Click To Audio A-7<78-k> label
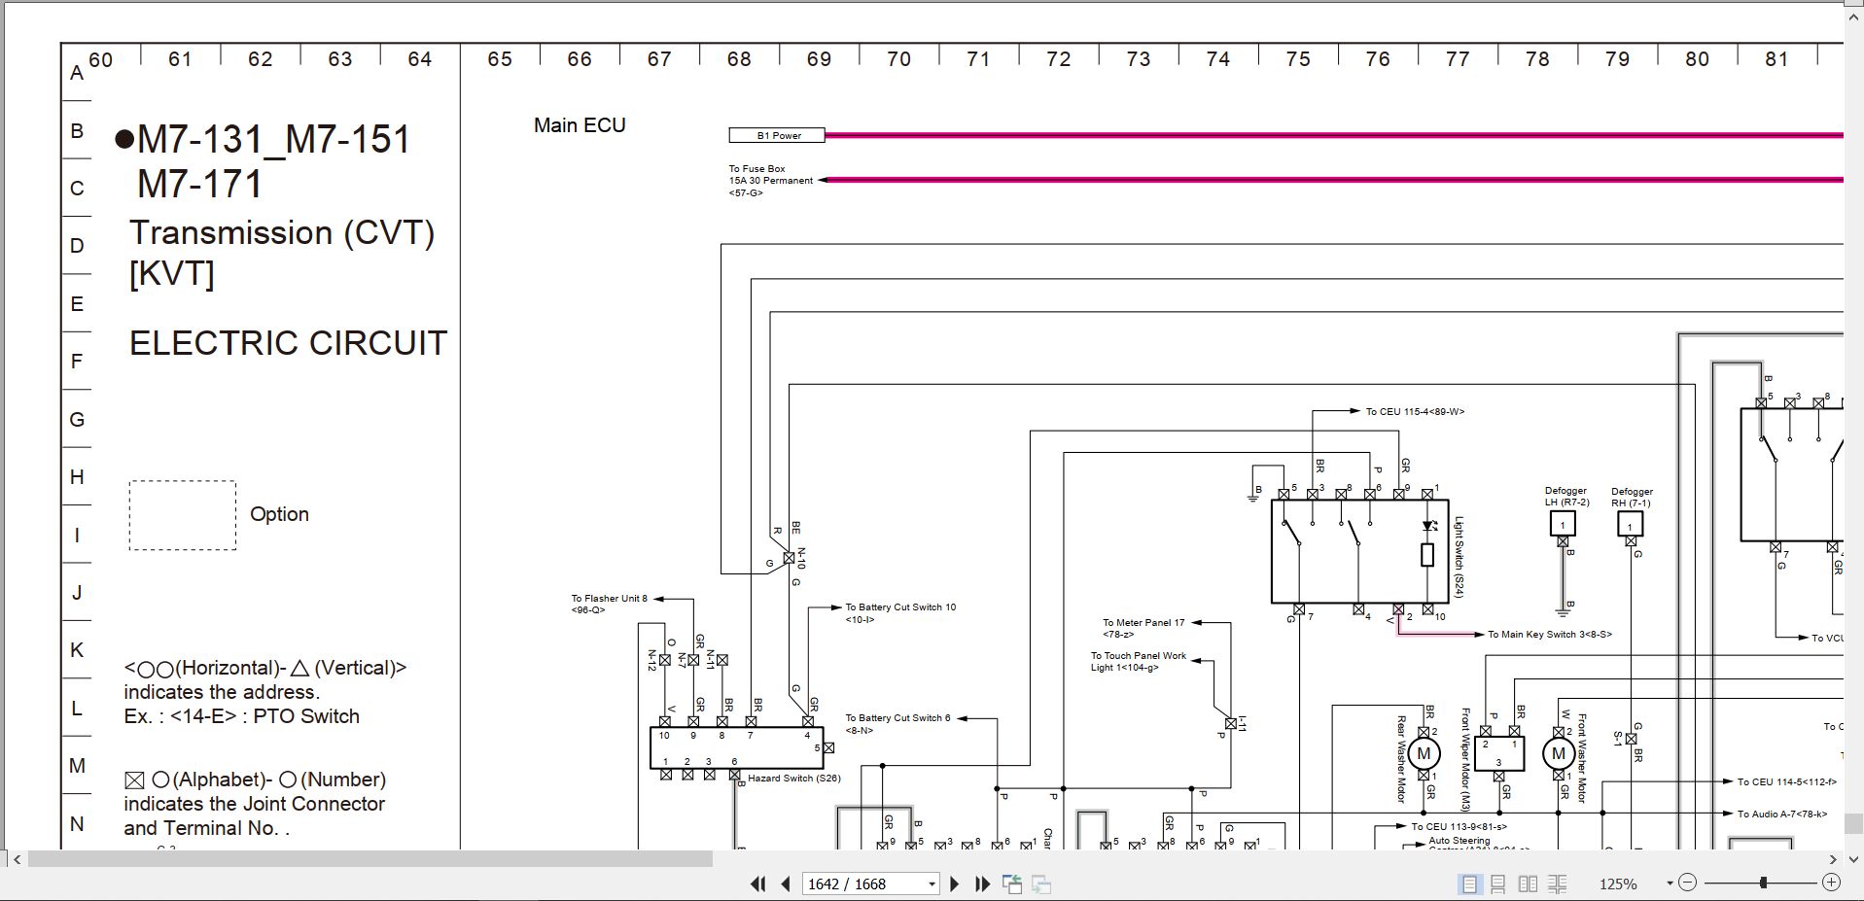The height and width of the screenshot is (901, 1864). click(x=1782, y=814)
